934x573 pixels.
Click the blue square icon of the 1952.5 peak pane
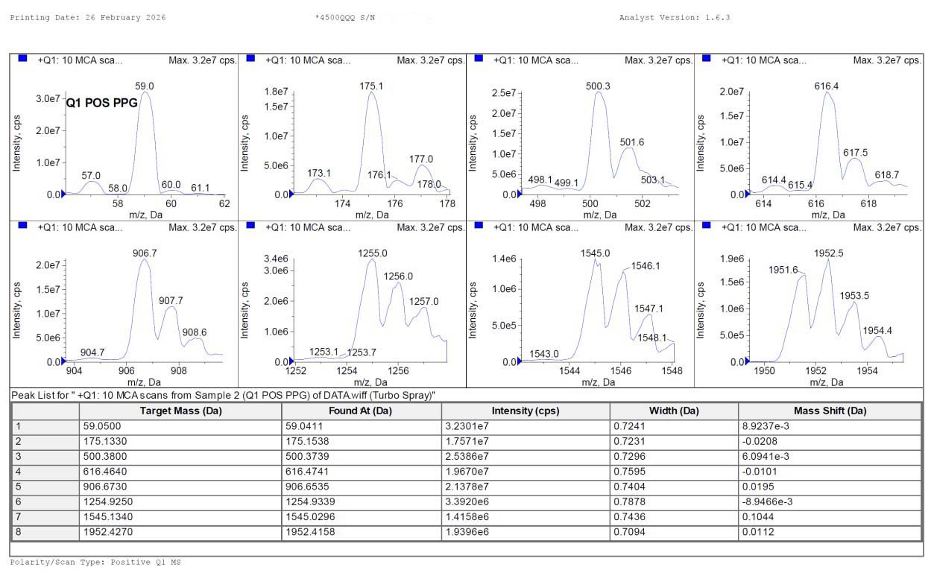(x=707, y=225)
